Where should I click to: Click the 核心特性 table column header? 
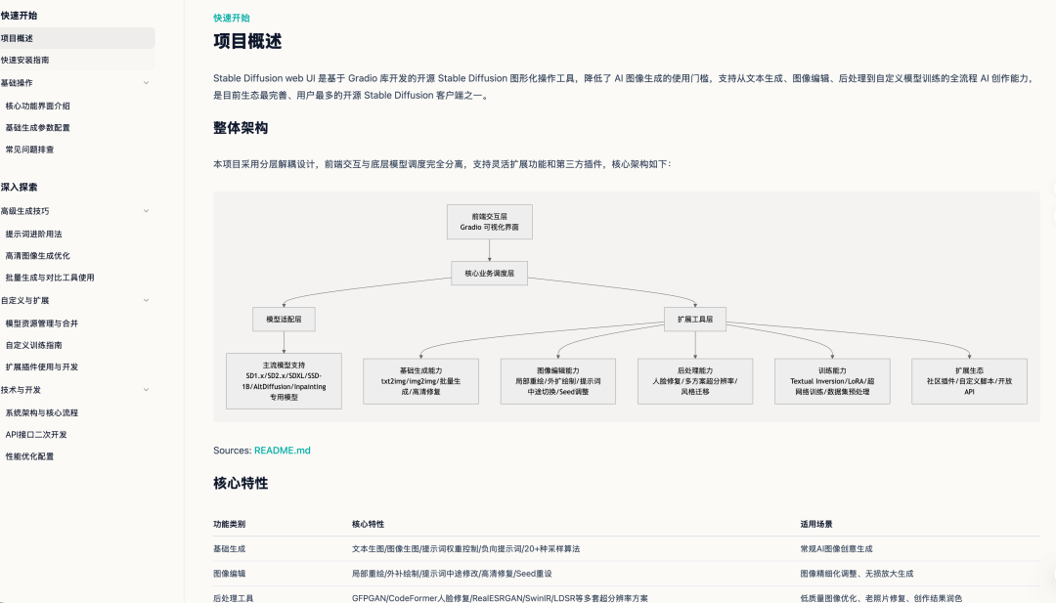click(x=369, y=524)
